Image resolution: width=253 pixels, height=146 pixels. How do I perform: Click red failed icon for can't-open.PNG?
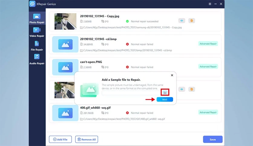click(127, 67)
